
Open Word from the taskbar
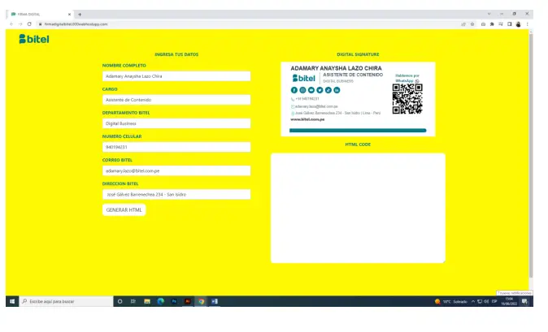pyautogui.click(x=215, y=301)
